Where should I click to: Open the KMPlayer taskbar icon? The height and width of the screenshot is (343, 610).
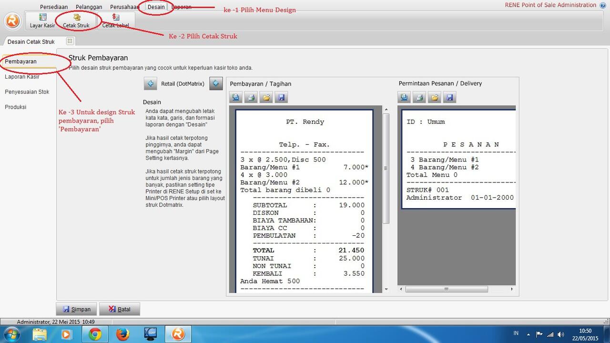150,334
